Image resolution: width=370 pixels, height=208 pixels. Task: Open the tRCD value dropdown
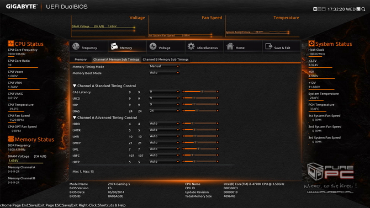[x=164, y=98]
